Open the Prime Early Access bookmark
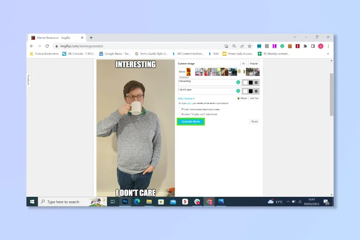 pos(238,54)
